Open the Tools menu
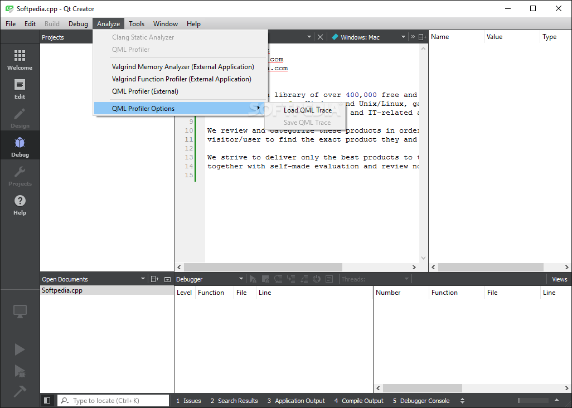This screenshot has width=572, height=408. [137, 24]
